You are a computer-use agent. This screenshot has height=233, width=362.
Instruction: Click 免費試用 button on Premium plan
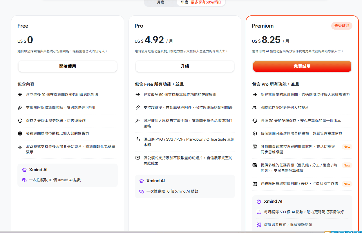pos(302,66)
